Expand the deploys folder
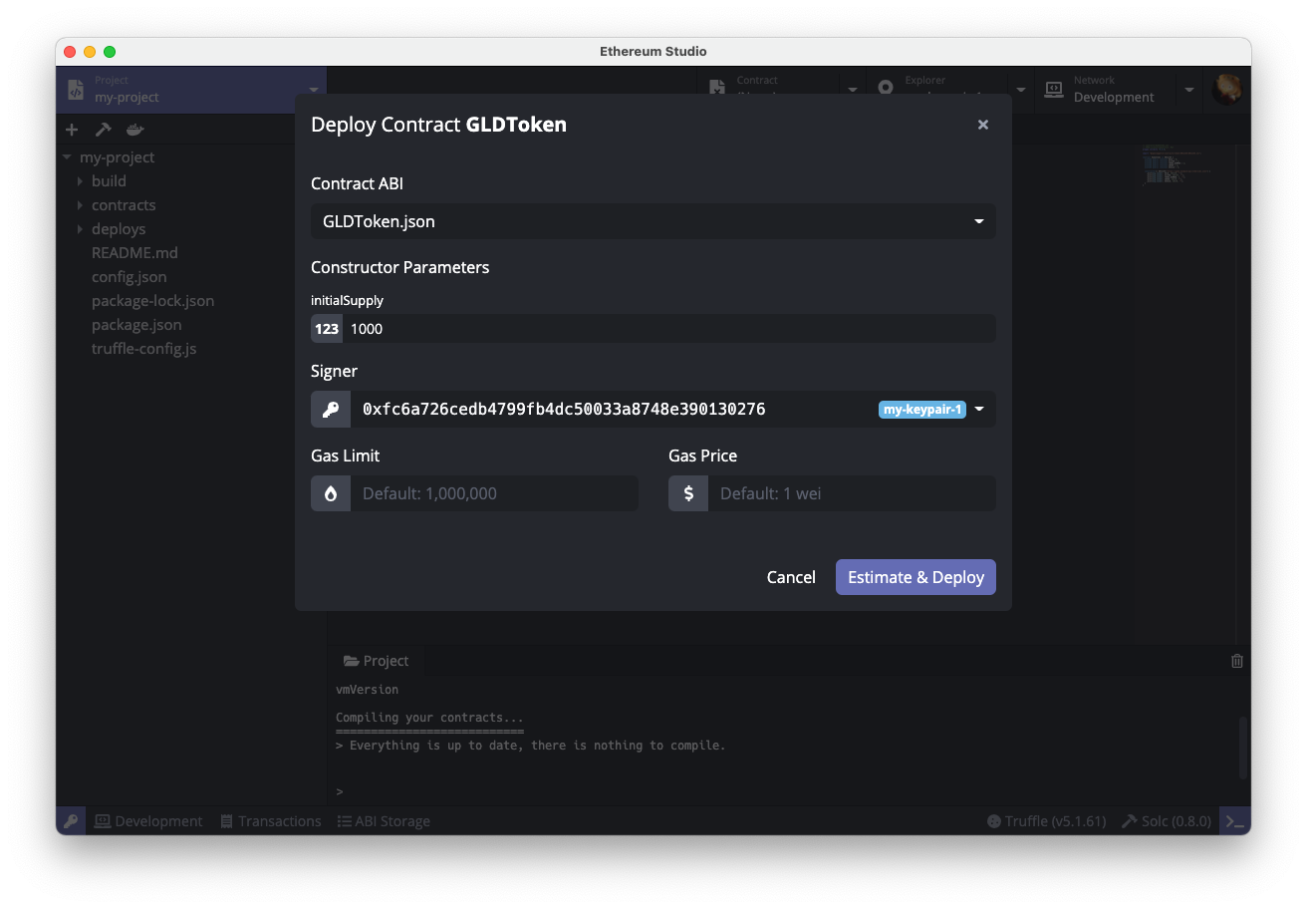This screenshot has height=909, width=1307. [x=80, y=229]
